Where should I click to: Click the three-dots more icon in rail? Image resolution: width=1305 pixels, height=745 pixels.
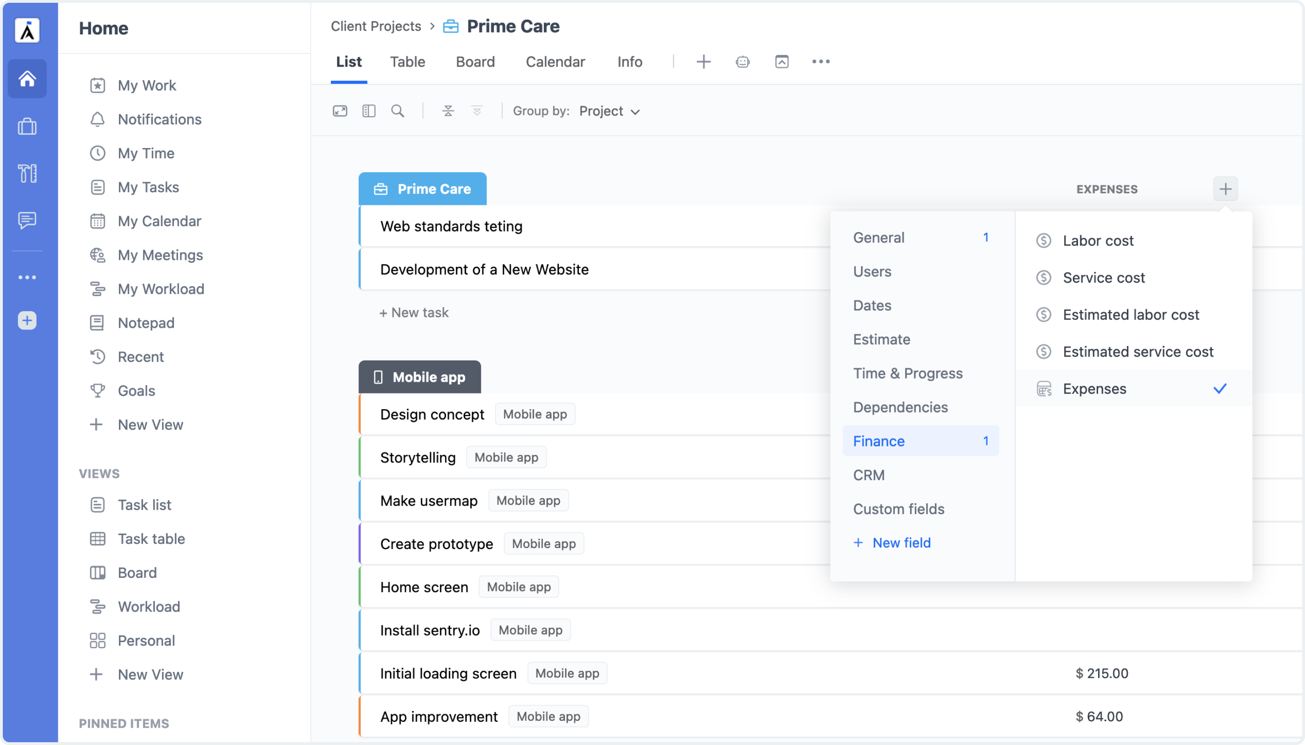pyautogui.click(x=27, y=278)
